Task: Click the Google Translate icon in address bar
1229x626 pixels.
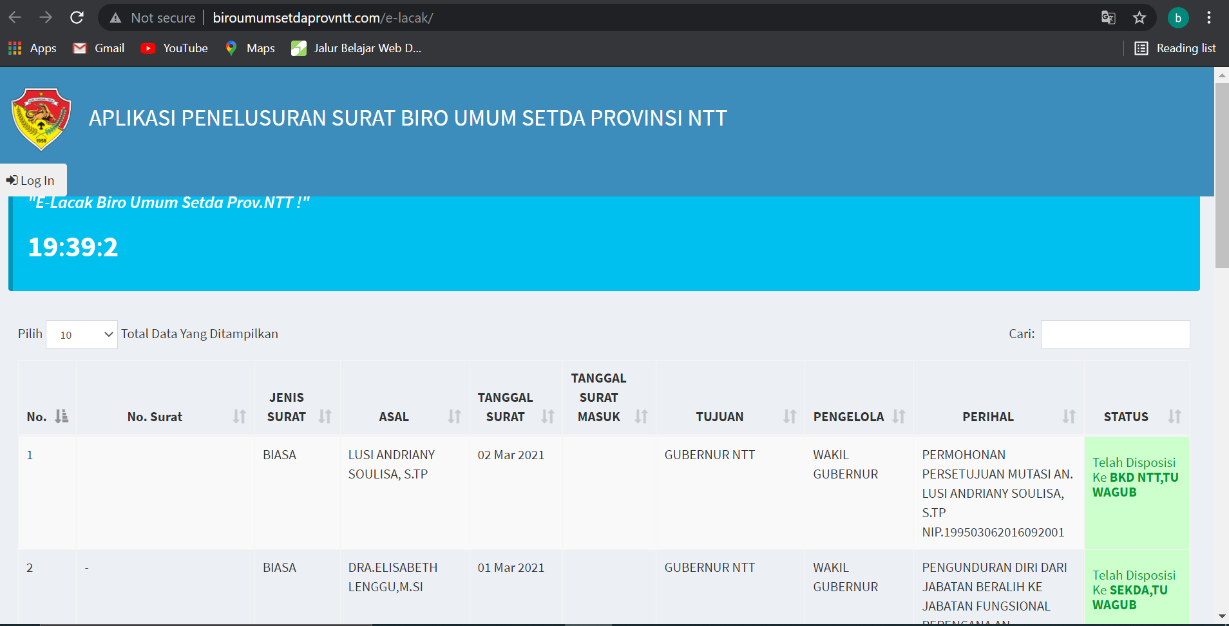Action: (1108, 17)
